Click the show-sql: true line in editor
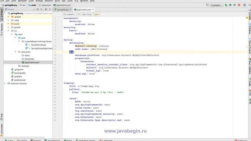Screen dimensions: 251x141 tap(85, 74)
